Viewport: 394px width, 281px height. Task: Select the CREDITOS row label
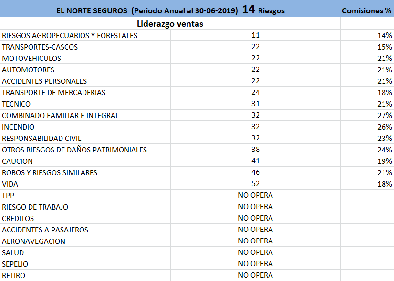click(18, 219)
